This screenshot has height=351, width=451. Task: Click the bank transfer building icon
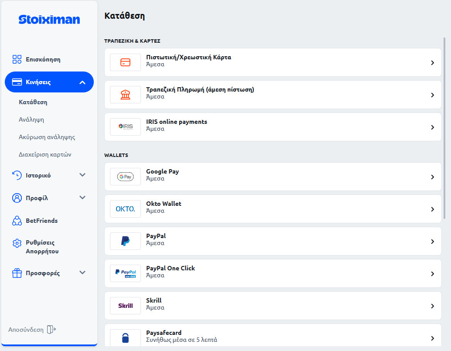pos(125,95)
